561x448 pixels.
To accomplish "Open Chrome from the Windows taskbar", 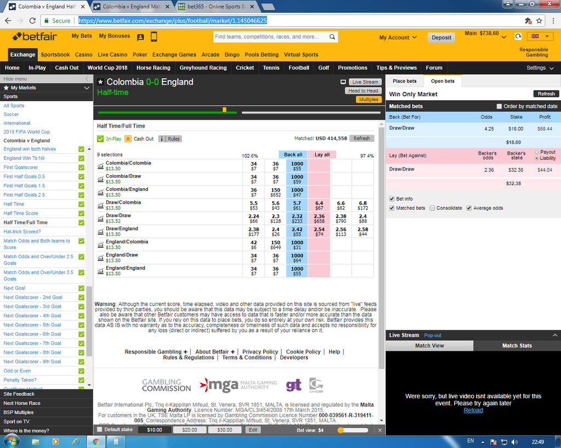I will click(95, 442).
